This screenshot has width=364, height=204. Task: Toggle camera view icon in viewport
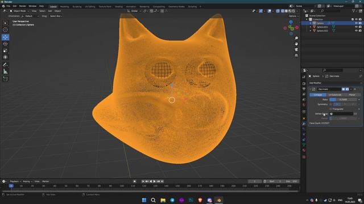click(x=296, y=50)
